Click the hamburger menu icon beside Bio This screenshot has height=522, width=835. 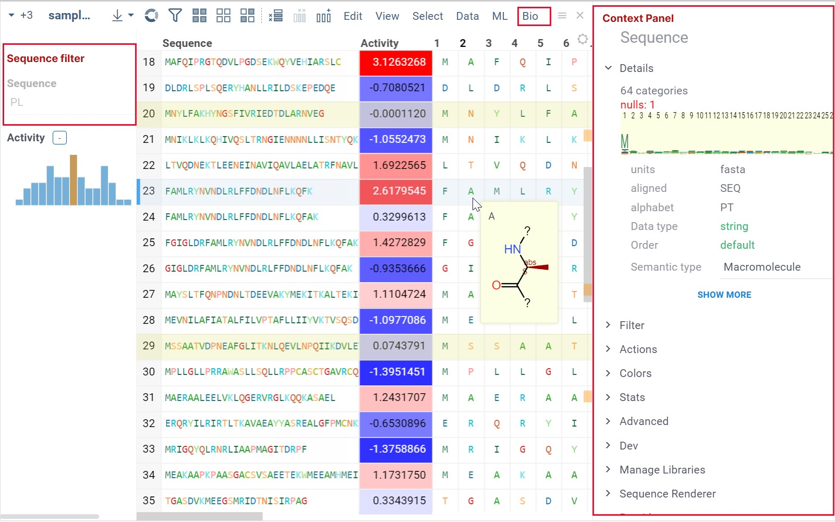(562, 16)
